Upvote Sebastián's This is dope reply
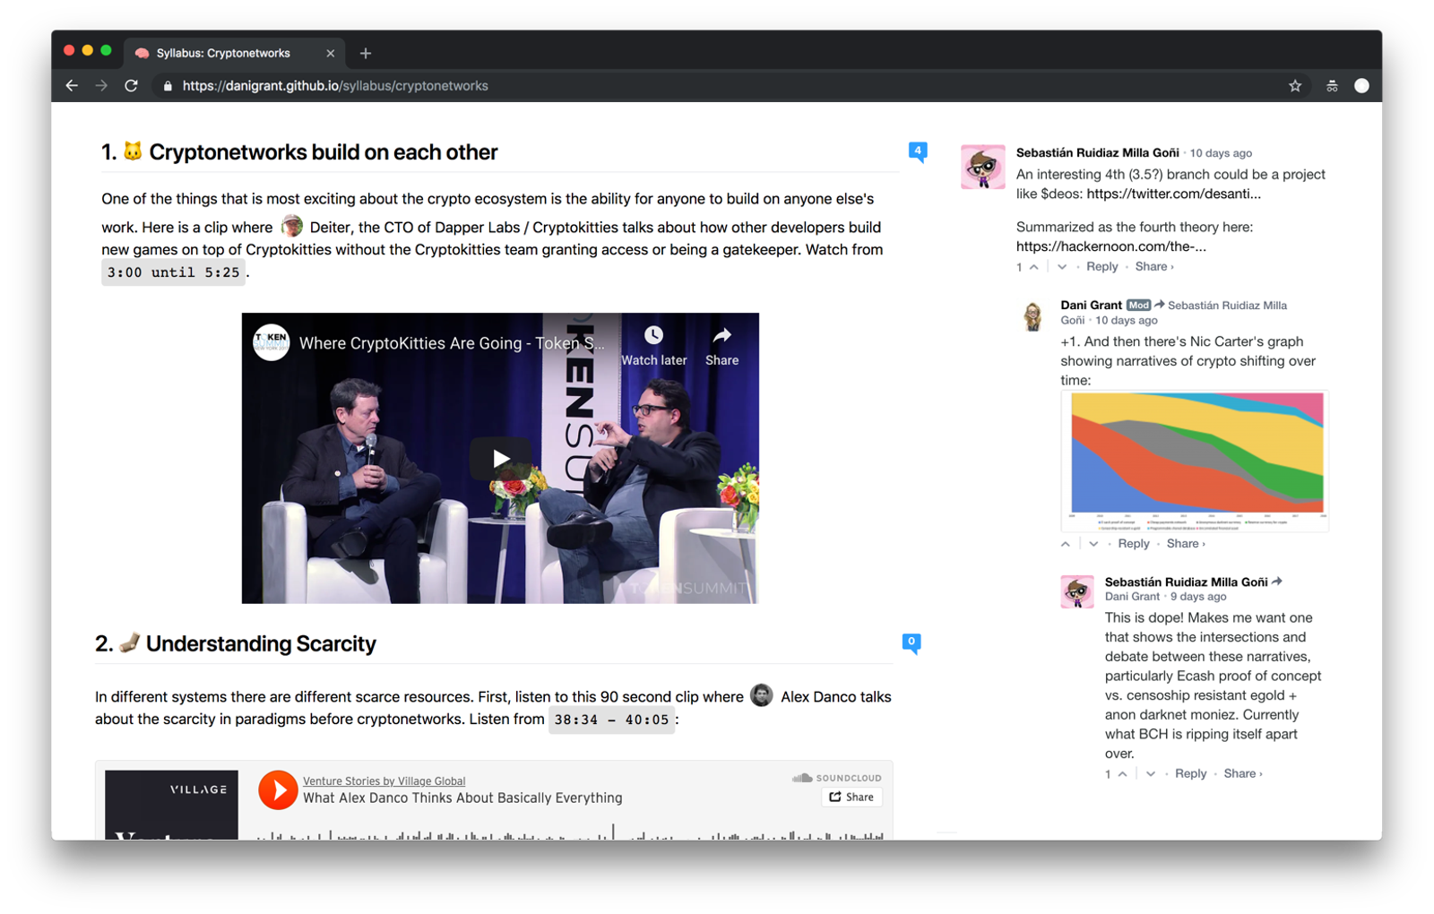 point(1122,774)
